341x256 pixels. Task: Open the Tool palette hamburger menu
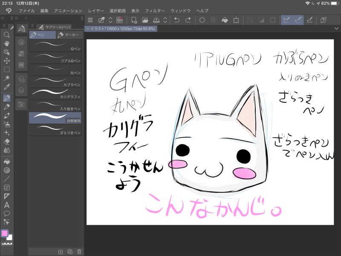[4, 26]
